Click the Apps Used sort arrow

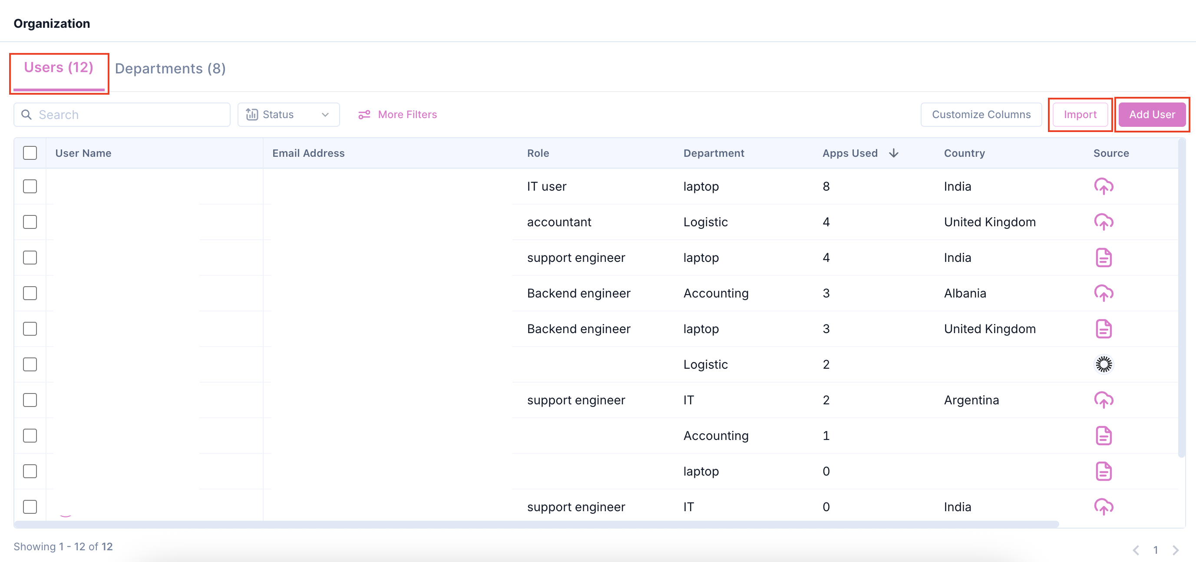893,153
